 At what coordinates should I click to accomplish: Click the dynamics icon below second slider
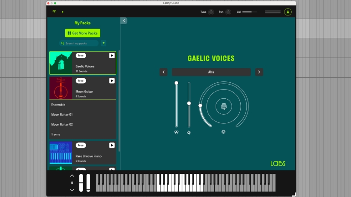tap(189, 133)
